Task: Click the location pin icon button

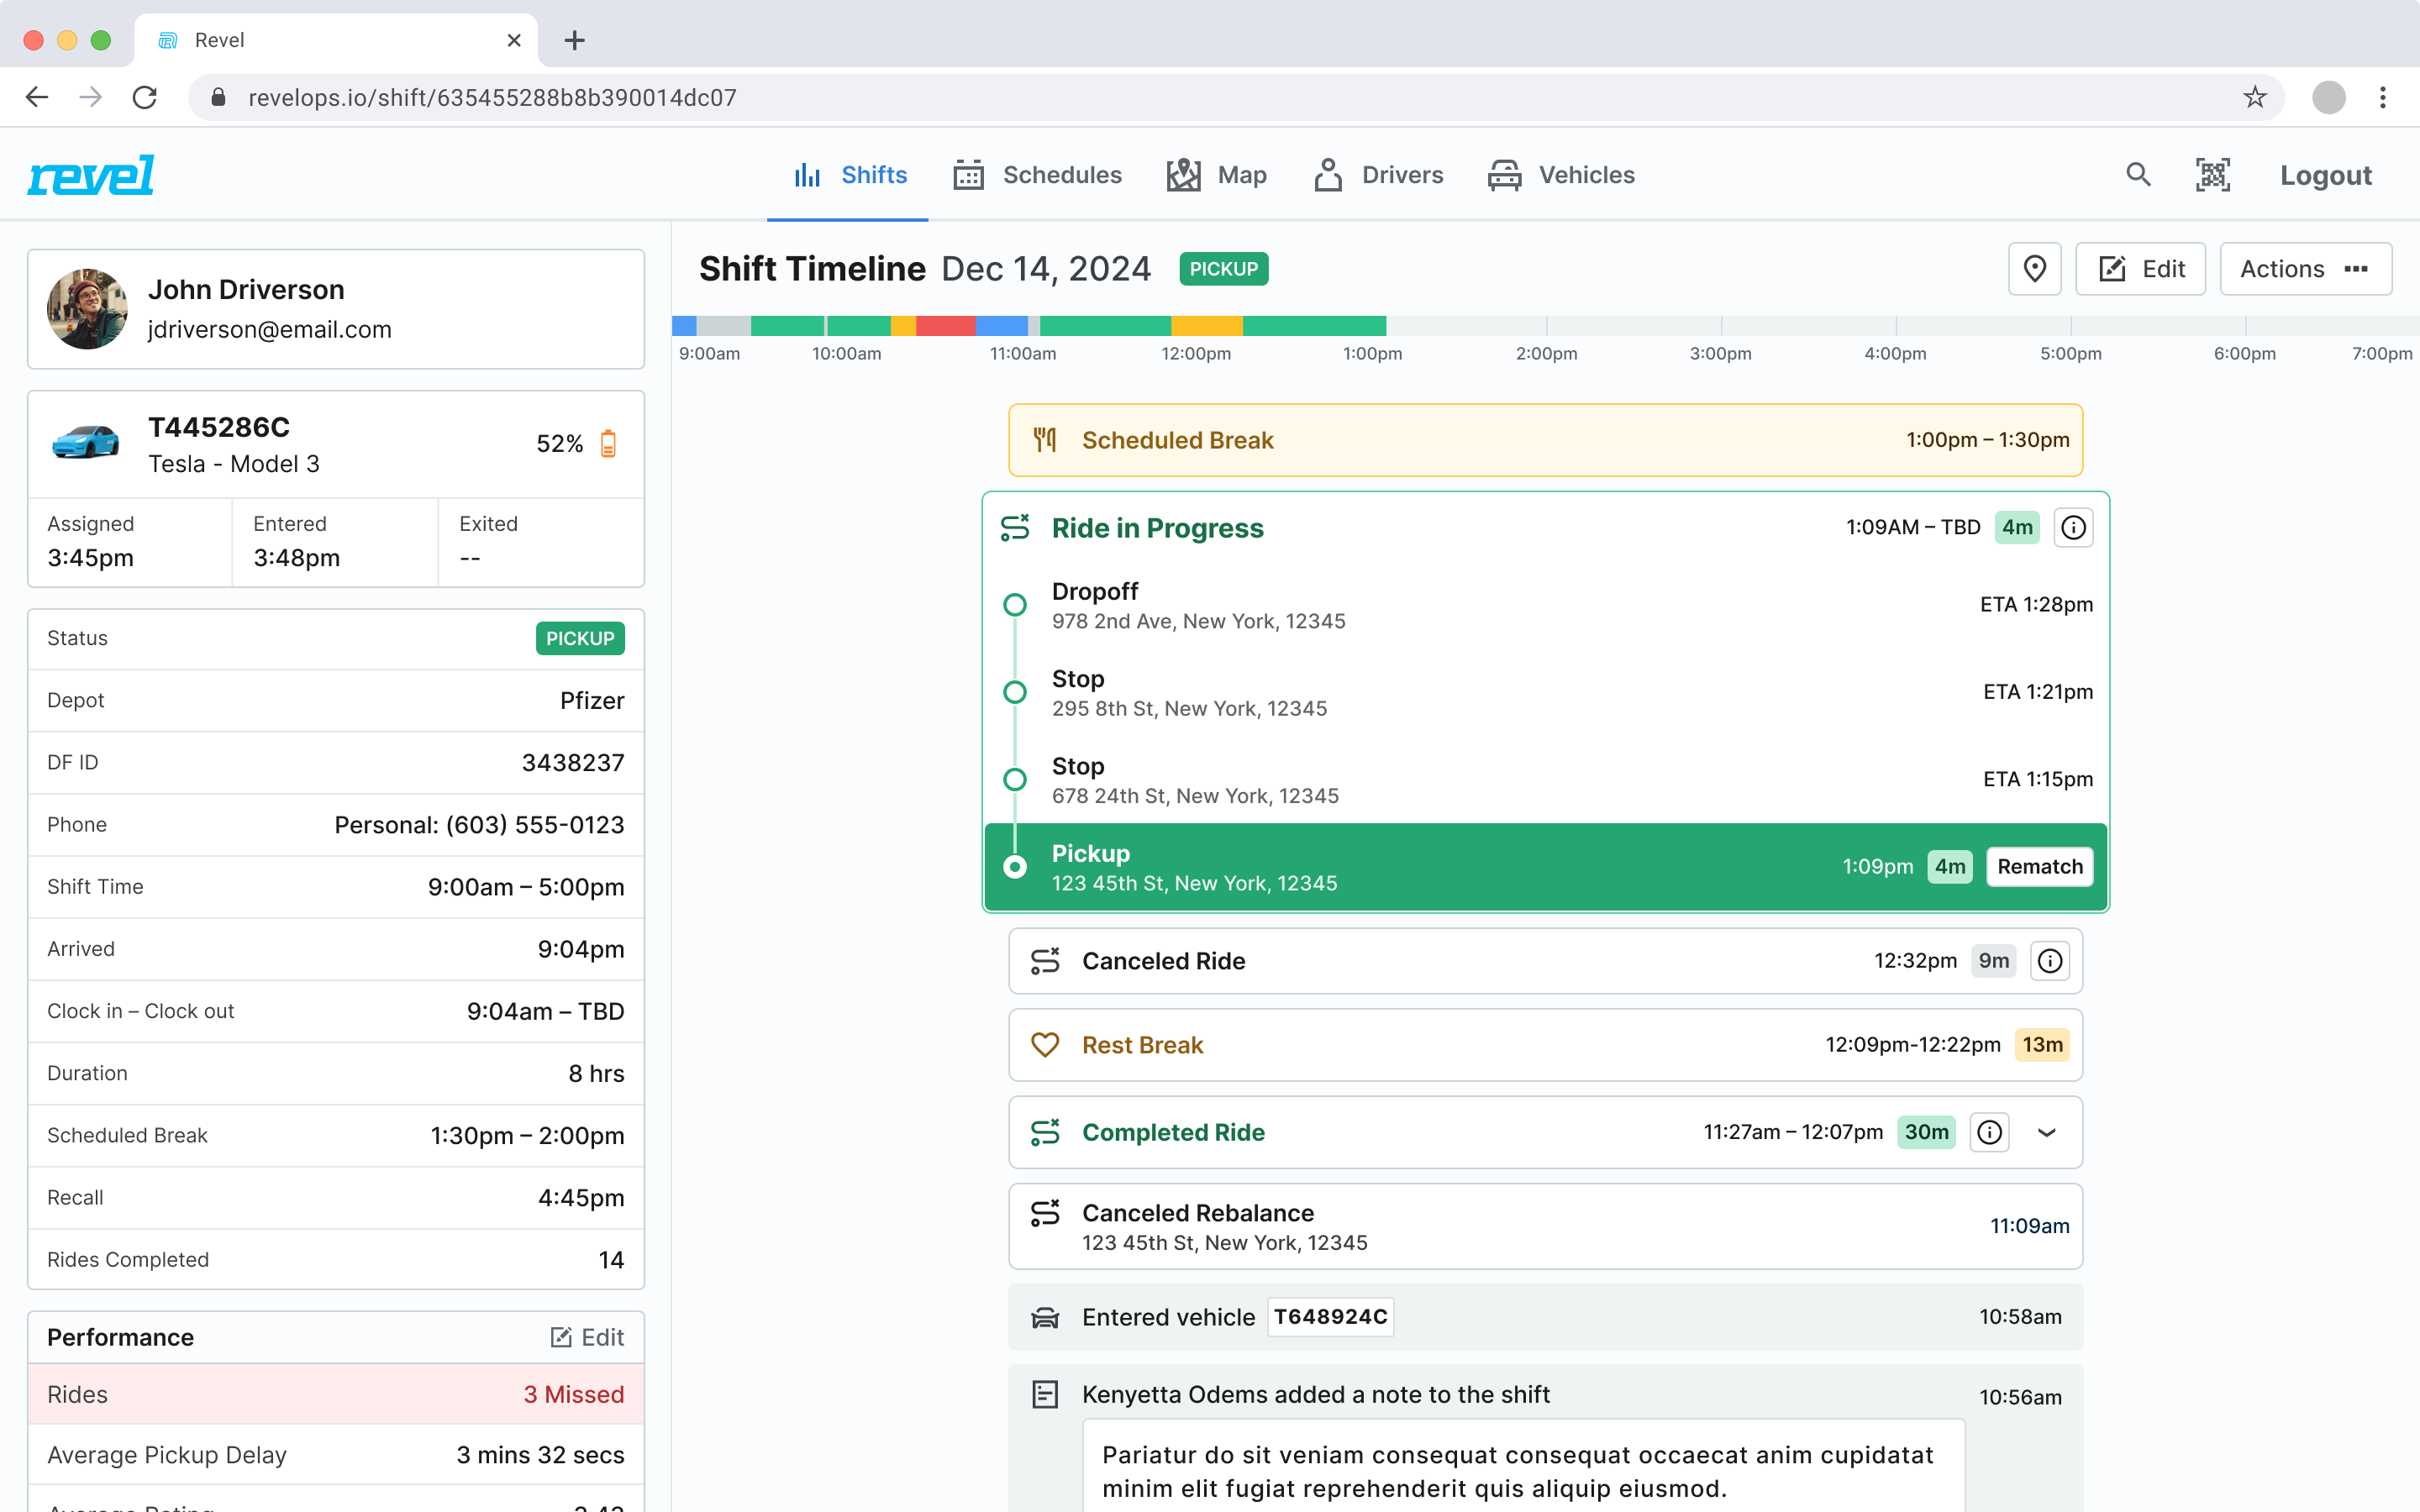Action: pos(2034,269)
